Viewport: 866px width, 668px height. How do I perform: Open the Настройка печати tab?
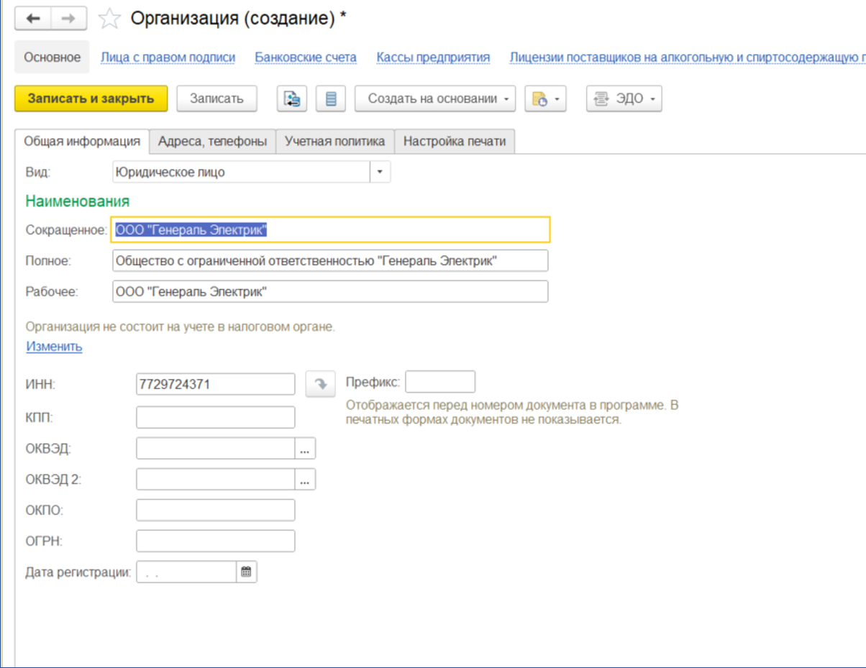[x=455, y=141]
